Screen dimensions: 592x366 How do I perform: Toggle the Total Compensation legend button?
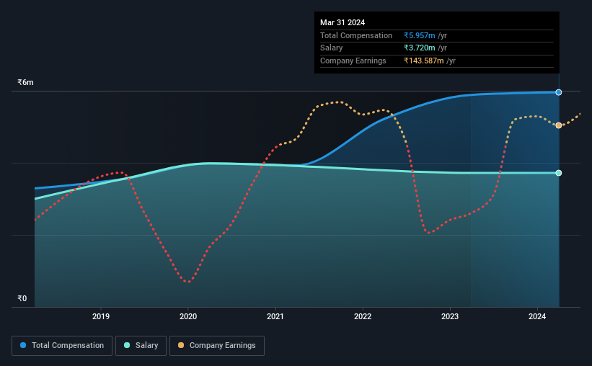coord(62,346)
